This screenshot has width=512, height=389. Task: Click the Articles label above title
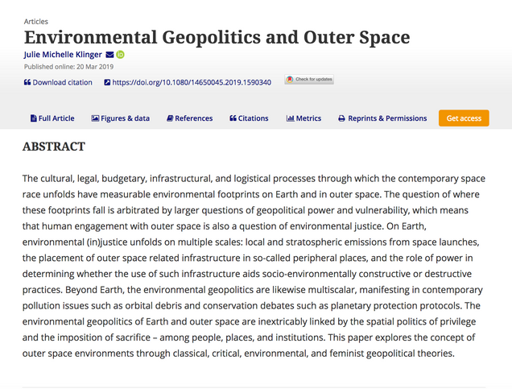[x=35, y=21]
